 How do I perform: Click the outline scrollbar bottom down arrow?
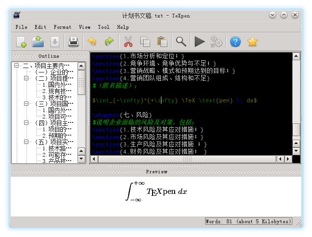(81, 159)
